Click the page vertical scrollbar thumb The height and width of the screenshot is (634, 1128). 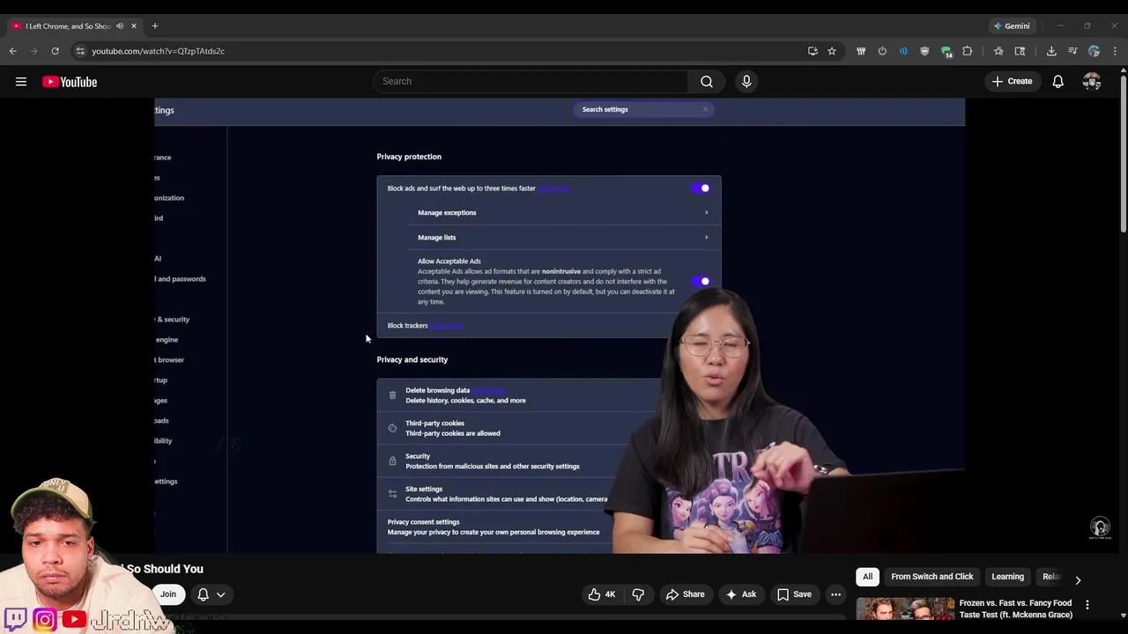[x=1123, y=154]
